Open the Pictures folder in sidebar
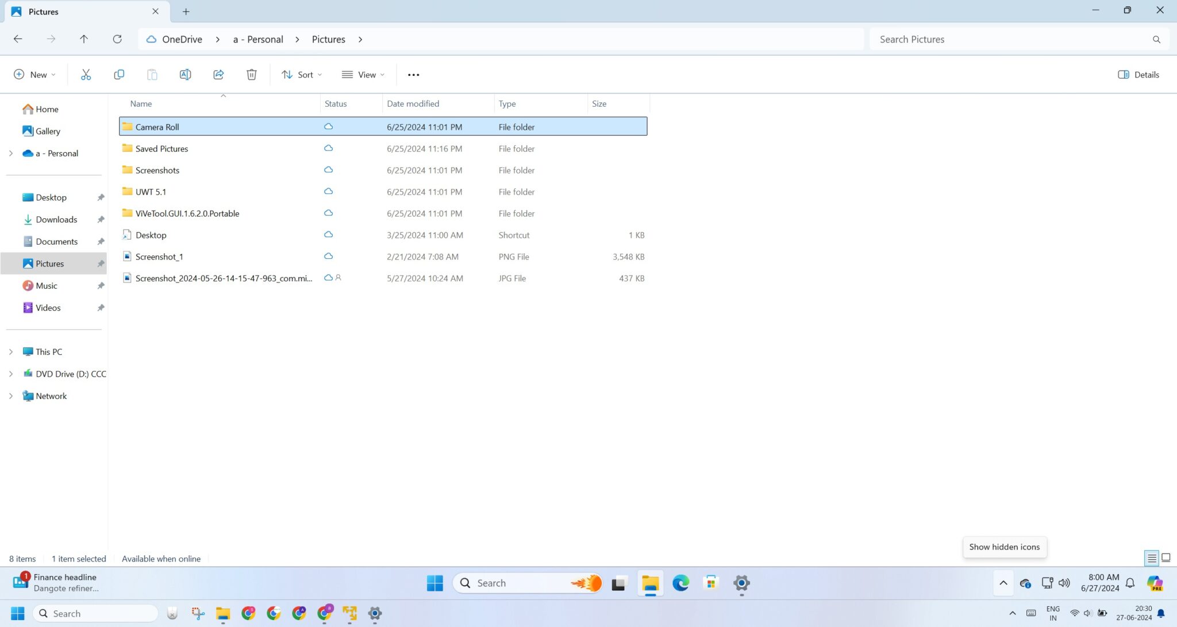The image size is (1177, 627). coord(50,263)
